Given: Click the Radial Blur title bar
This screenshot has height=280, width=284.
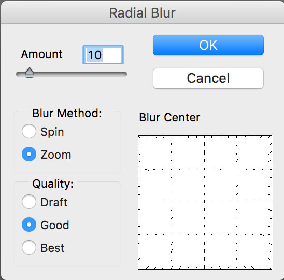Looking at the screenshot, I should point(142,12).
